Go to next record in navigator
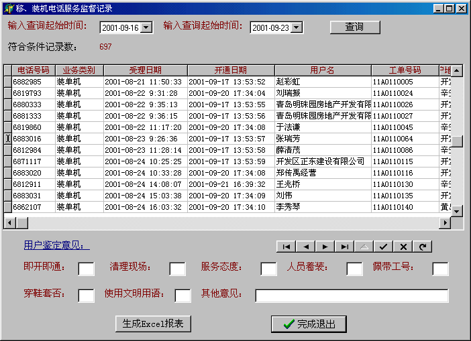Viewport: 471px width, 341px height. coord(325,247)
